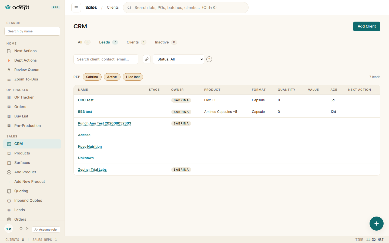Open Surfaces sidebar item

coord(32,163)
